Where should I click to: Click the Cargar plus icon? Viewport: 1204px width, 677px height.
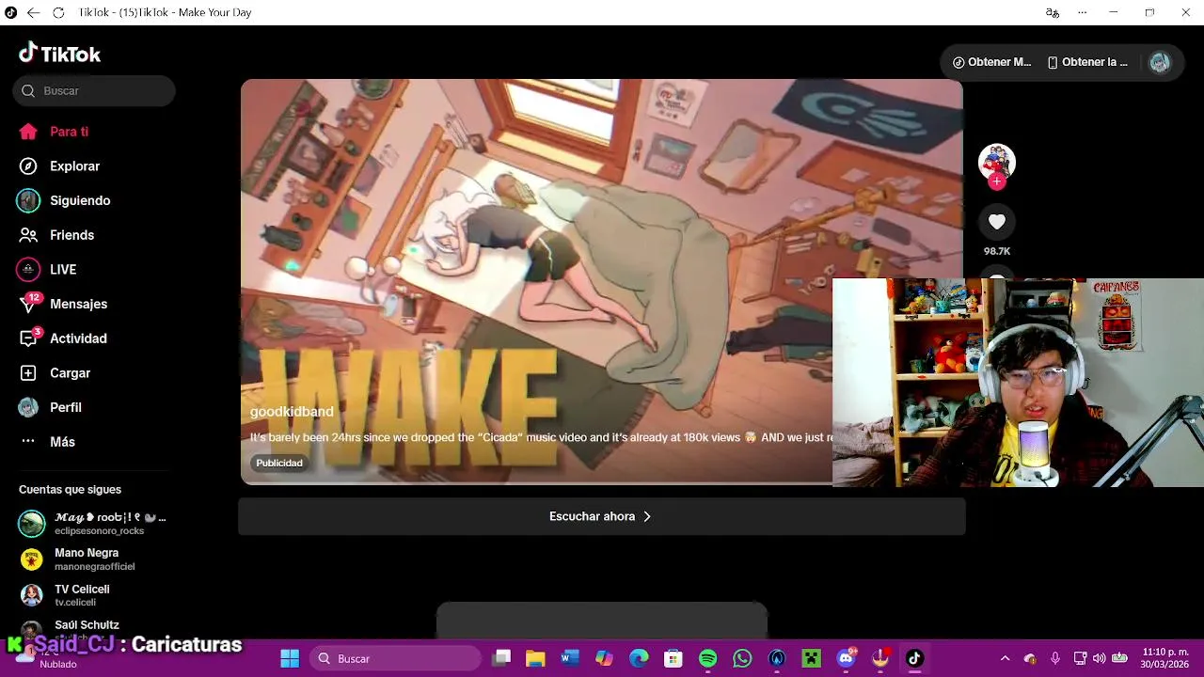pyautogui.click(x=28, y=373)
